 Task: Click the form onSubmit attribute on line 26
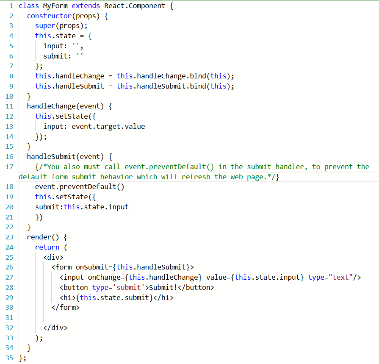133,267
